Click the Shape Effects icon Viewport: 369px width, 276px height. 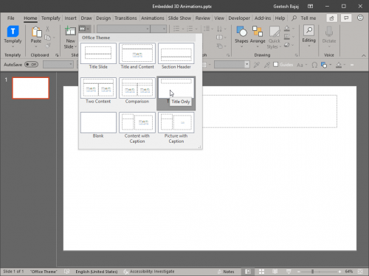287,45
